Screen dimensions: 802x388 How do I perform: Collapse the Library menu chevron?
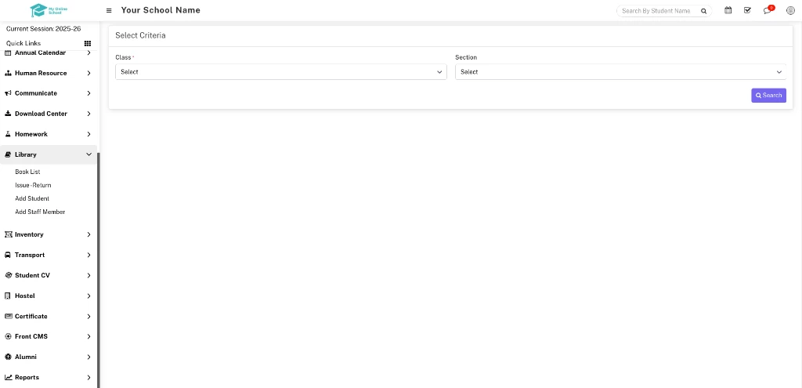89,154
